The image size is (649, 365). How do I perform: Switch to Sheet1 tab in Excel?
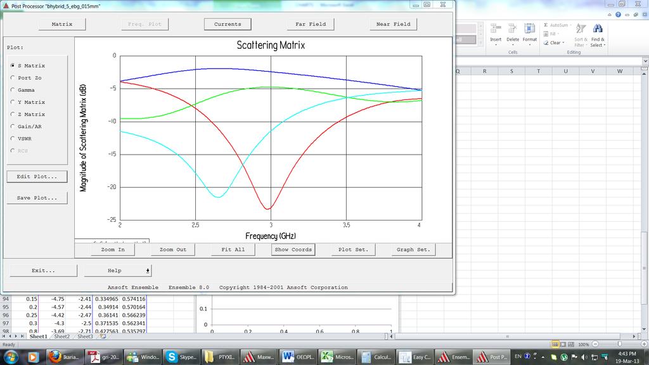pyautogui.click(x=38, y=336)
